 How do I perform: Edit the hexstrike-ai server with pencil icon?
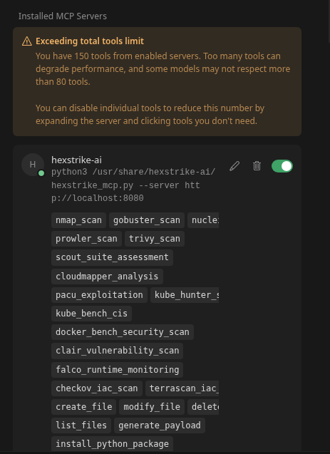[234, 166]
